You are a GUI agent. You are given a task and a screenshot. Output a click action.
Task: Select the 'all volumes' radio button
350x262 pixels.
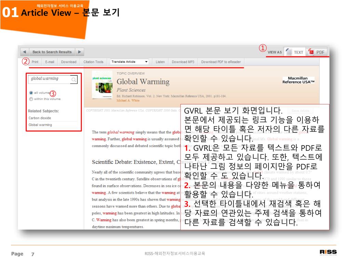click(x=31, y=93)
